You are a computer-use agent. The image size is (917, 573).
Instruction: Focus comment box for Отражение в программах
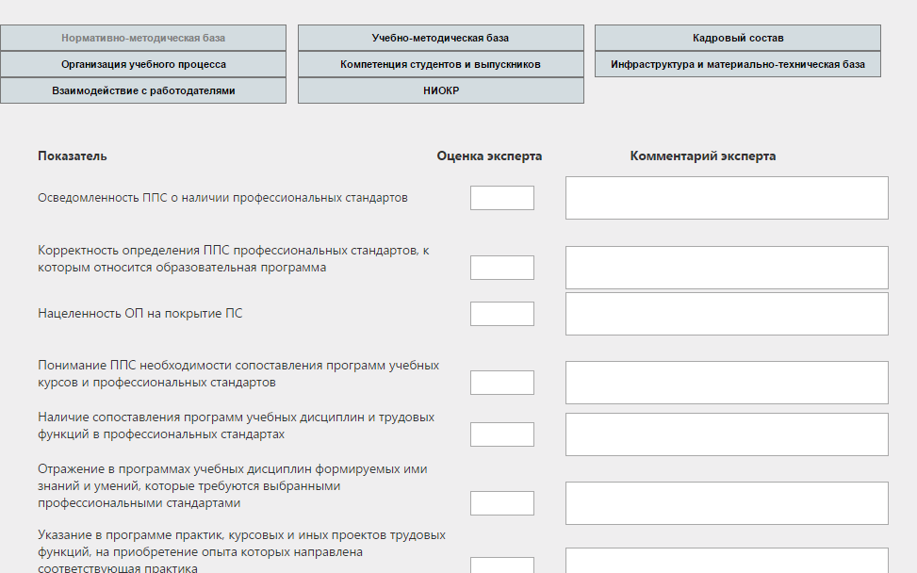727,503
